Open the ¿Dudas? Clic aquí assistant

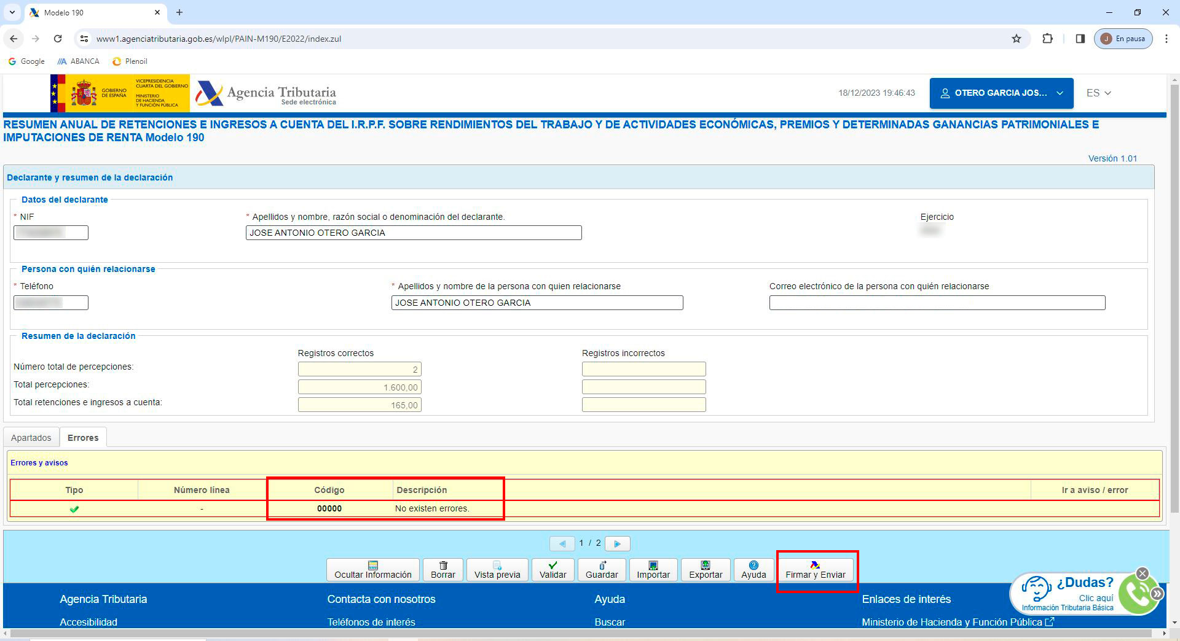[1068, 593]
